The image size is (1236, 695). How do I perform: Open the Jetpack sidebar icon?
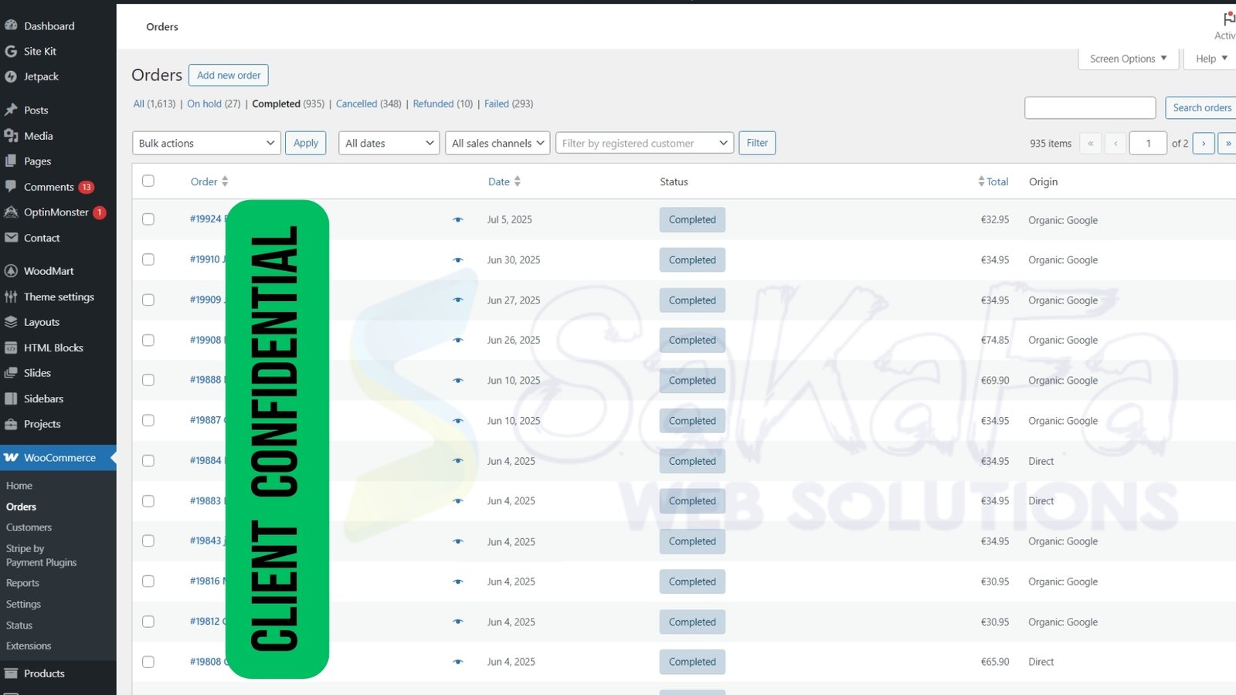11,76
